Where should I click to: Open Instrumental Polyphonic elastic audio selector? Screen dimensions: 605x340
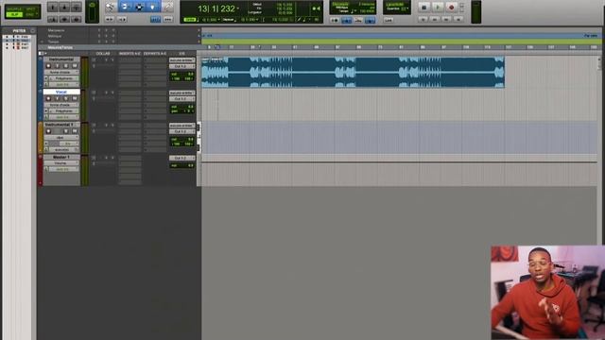tap(63, 78)
